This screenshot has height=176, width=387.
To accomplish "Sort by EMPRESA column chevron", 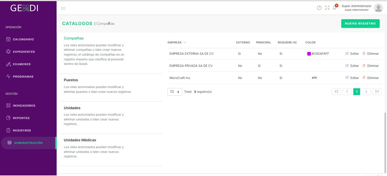I will [x=185, y=43].
